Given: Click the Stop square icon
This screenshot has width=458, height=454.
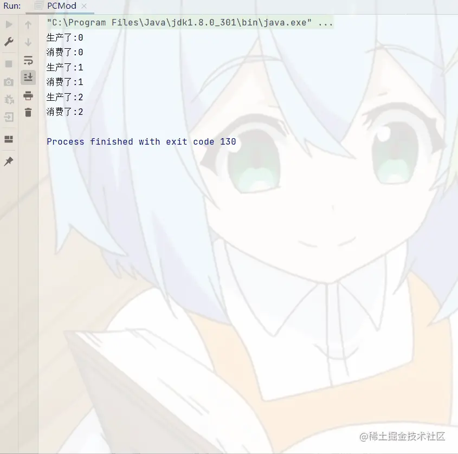Looking at the screenshot, I should [x=9, y=64].
